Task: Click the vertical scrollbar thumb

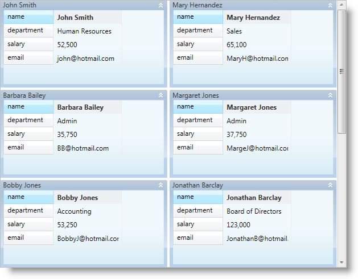Action: coord(341,71)
